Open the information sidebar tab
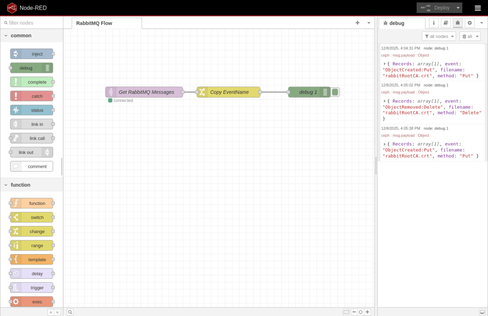This screenshot has width=488, height=316. tap(434, 23)
